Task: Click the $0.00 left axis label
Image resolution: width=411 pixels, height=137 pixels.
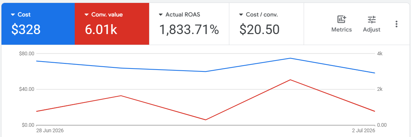Action: coord(28,125)
